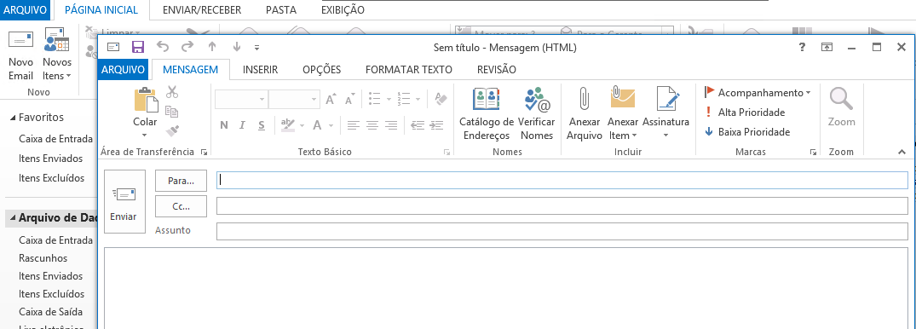
Task: Open PASTA tab in Outlook main window
Action: 281,10
